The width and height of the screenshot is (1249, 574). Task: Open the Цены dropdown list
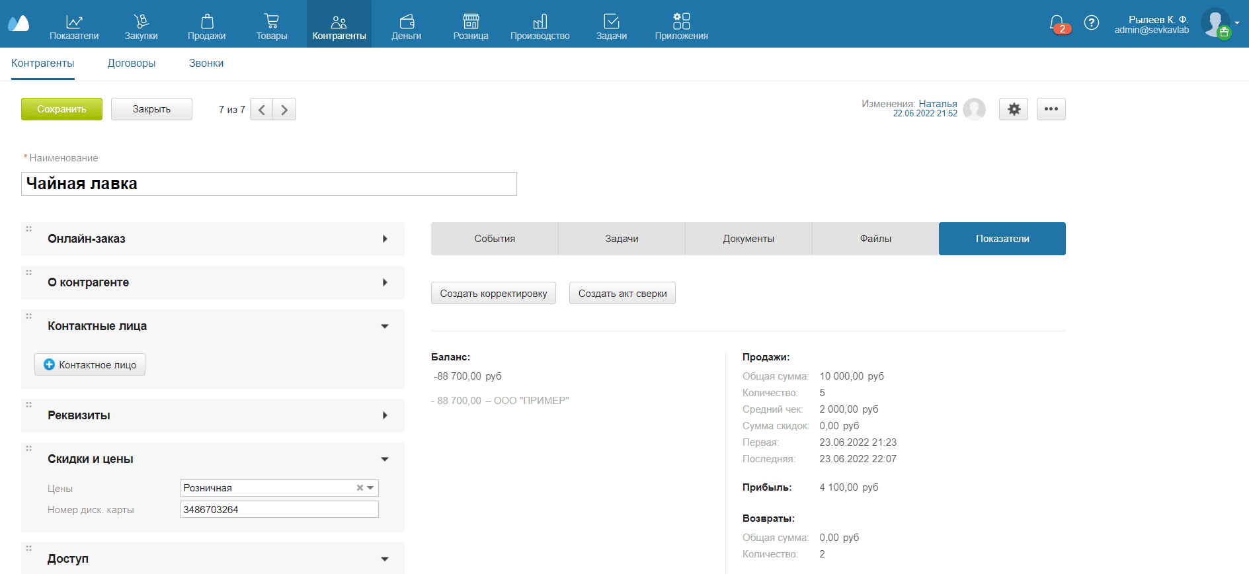click(x=371, y=488)
